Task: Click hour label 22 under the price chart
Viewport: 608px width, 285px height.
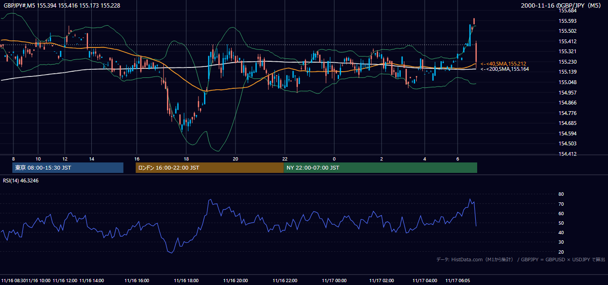Action: [x=284, y=159]
